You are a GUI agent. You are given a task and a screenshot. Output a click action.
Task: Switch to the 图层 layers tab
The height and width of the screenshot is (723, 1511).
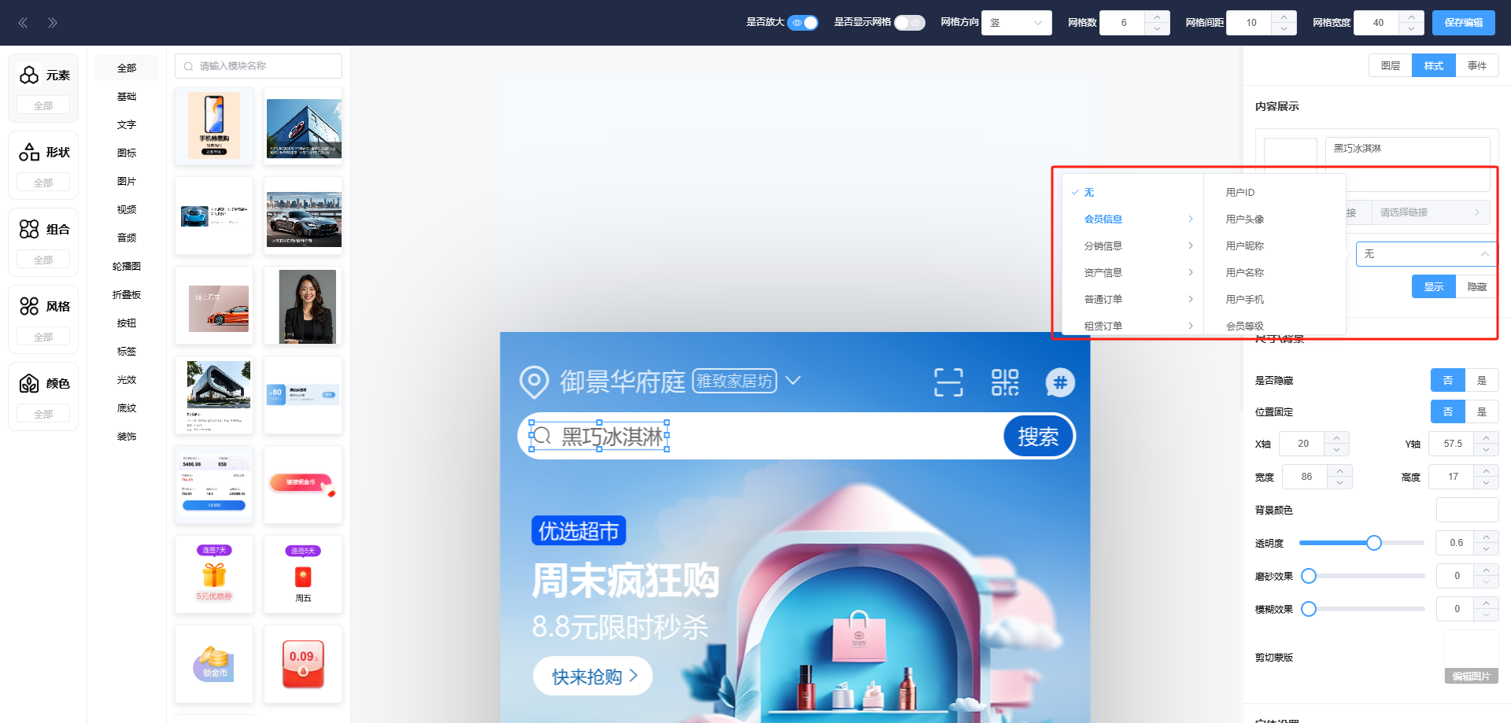tap(1391, 66)
